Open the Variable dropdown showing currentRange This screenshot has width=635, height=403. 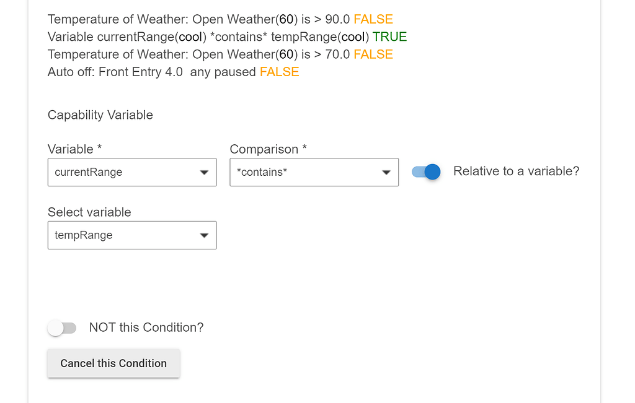132,172
